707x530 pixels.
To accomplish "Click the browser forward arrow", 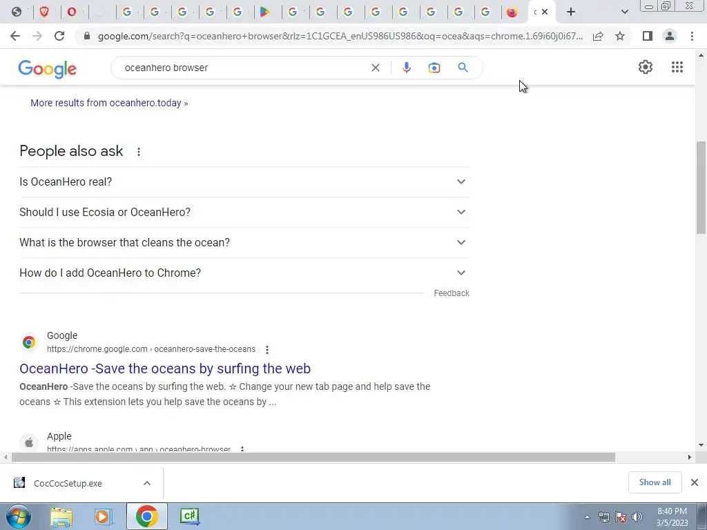I will click(37, 36).
